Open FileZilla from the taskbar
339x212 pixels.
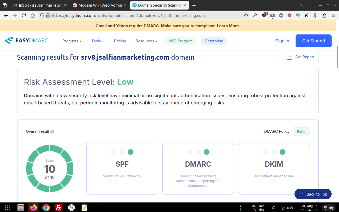(x=59, y=207)
